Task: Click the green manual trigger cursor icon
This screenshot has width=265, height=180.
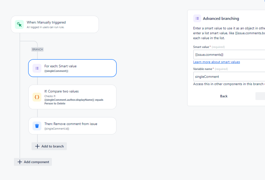Action: (x=19, y=24)
